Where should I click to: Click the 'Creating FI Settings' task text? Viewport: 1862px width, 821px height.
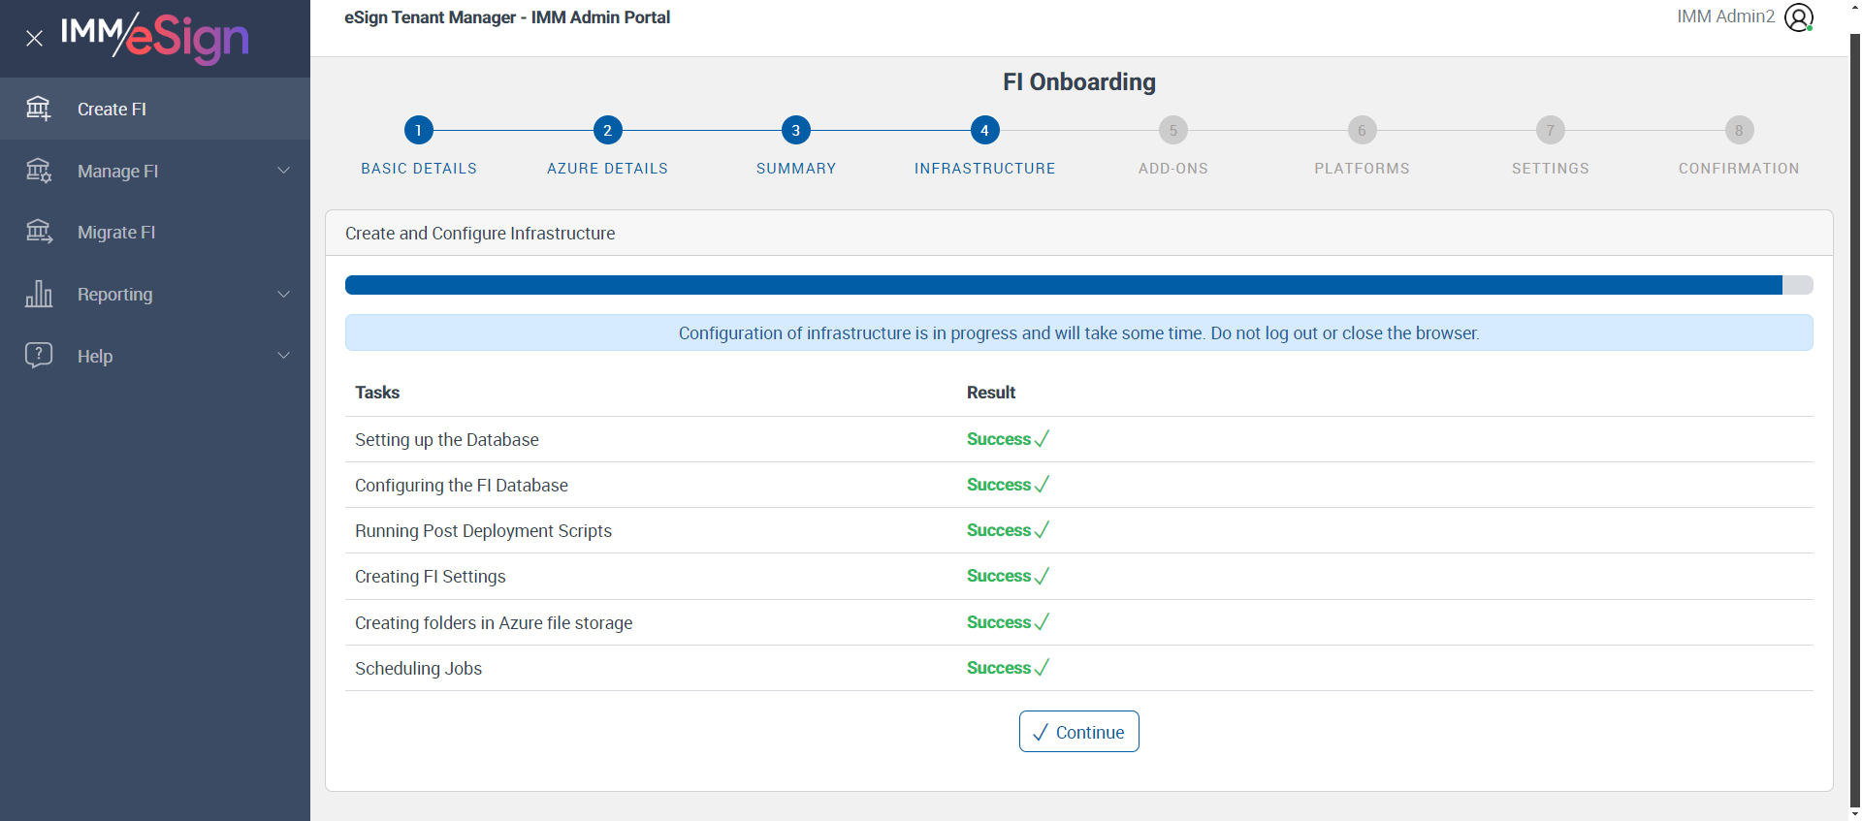(x=431, y=577)
